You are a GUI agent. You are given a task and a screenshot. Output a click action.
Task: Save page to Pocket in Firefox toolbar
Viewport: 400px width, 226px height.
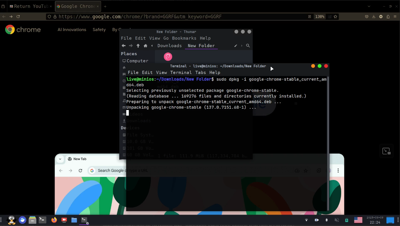click(367, 16)
